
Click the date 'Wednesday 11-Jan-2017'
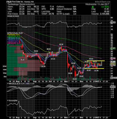point(97,4)
